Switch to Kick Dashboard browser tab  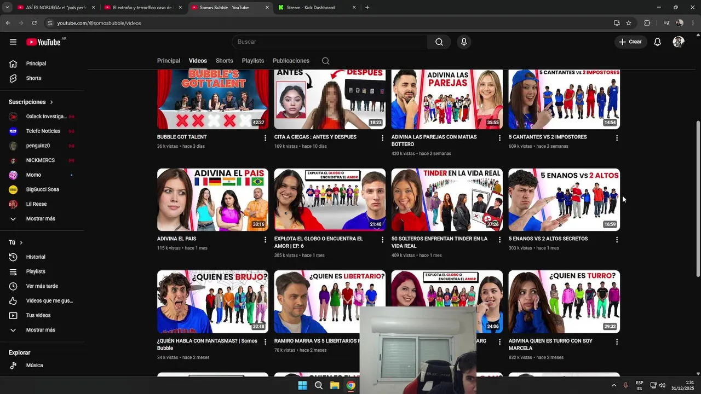point(317,8)
